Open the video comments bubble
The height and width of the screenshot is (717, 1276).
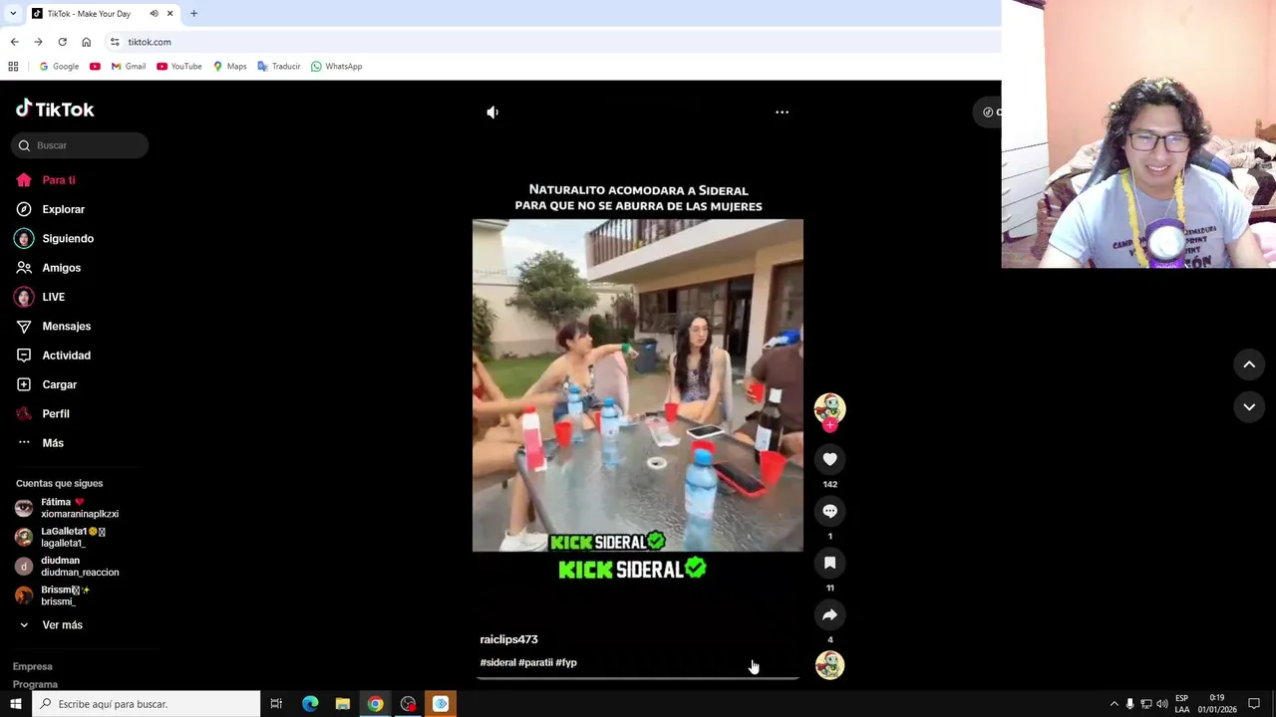point(829,511)
